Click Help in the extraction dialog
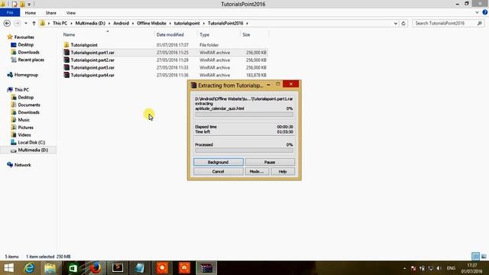 pos(283,171)
